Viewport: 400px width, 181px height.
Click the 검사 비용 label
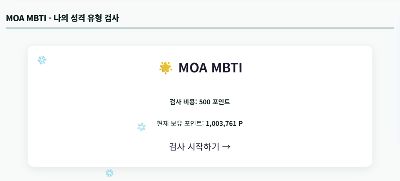[183, 102]
